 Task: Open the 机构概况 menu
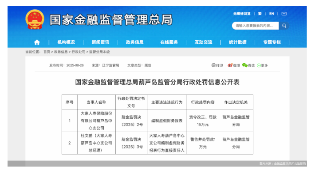pos(66,42)
